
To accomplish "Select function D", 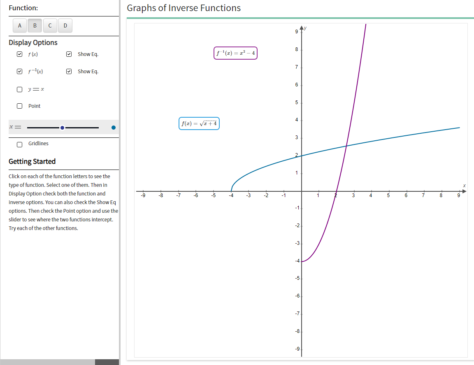I will pos(65,26).
